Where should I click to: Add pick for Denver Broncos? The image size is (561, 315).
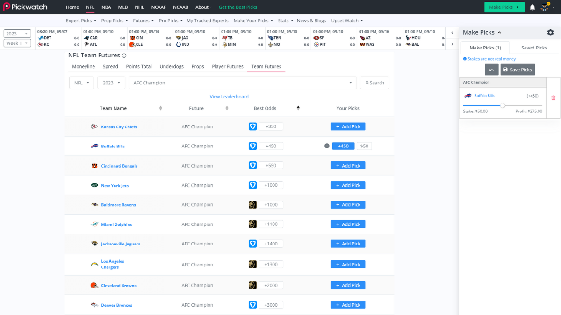(348, 305)
